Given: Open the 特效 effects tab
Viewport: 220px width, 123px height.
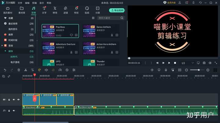Looking at the screenshot, I should coord(76,10).
